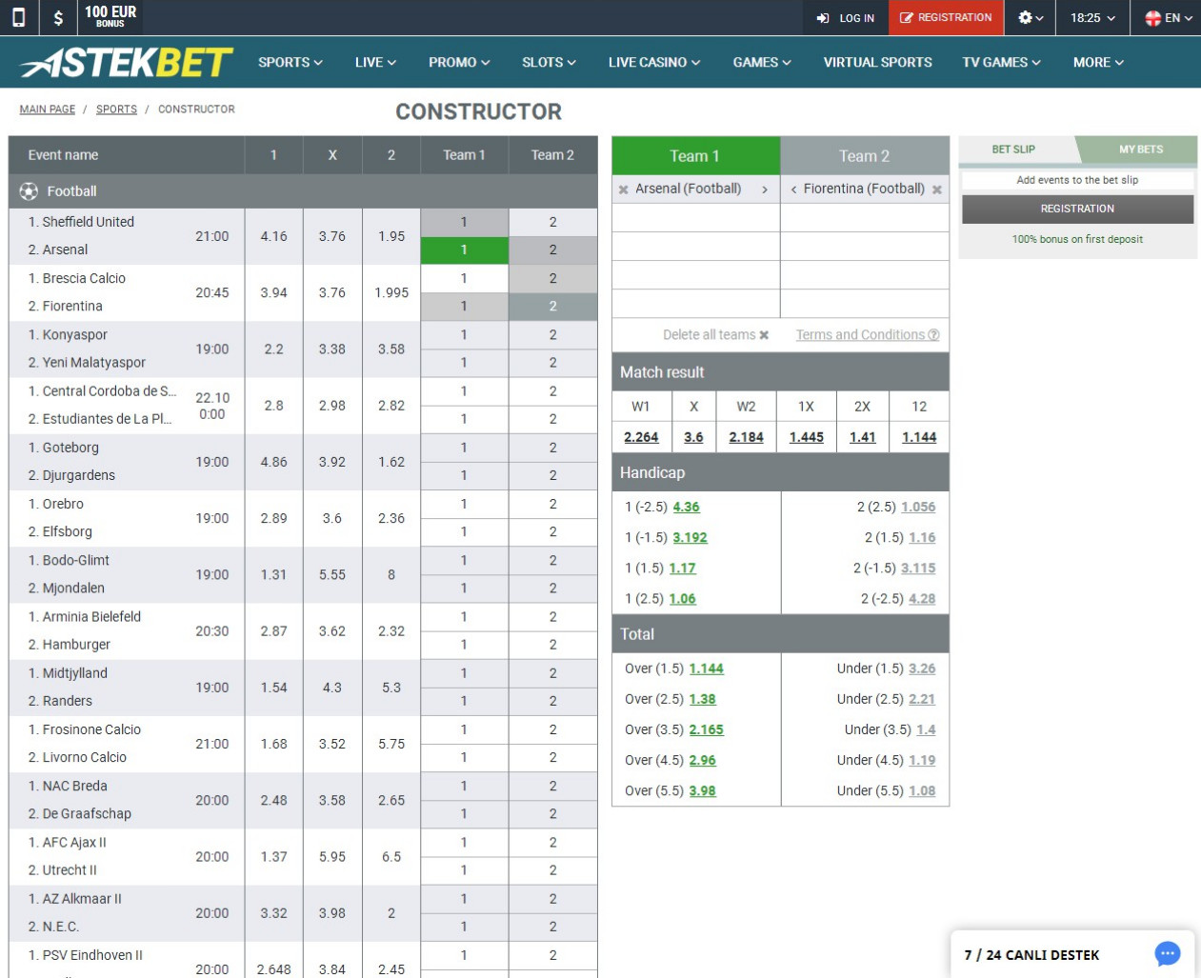Click AFC Ajax II win odds 1.37
1201x978 pixels.
[273, 857]
